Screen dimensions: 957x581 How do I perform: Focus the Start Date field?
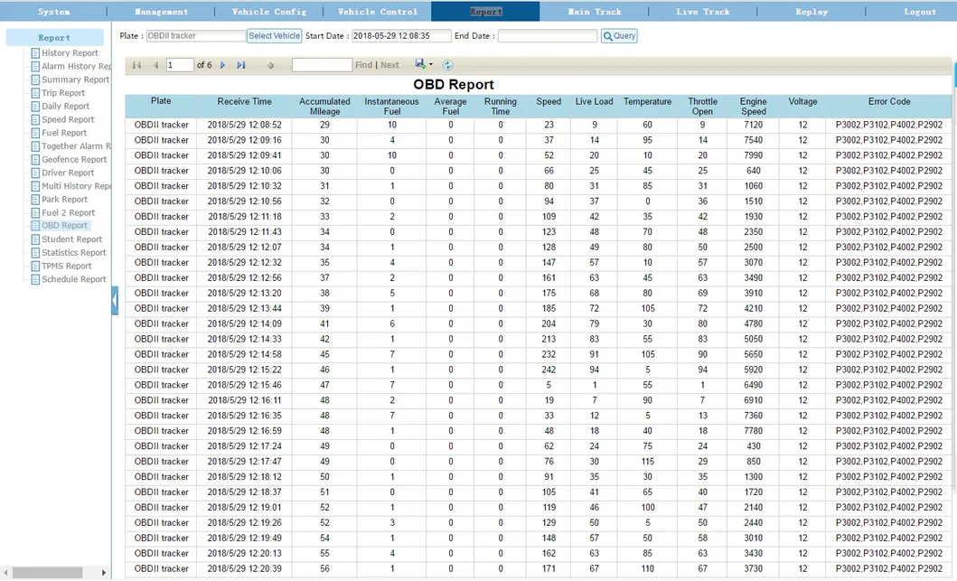pos(401,36)
